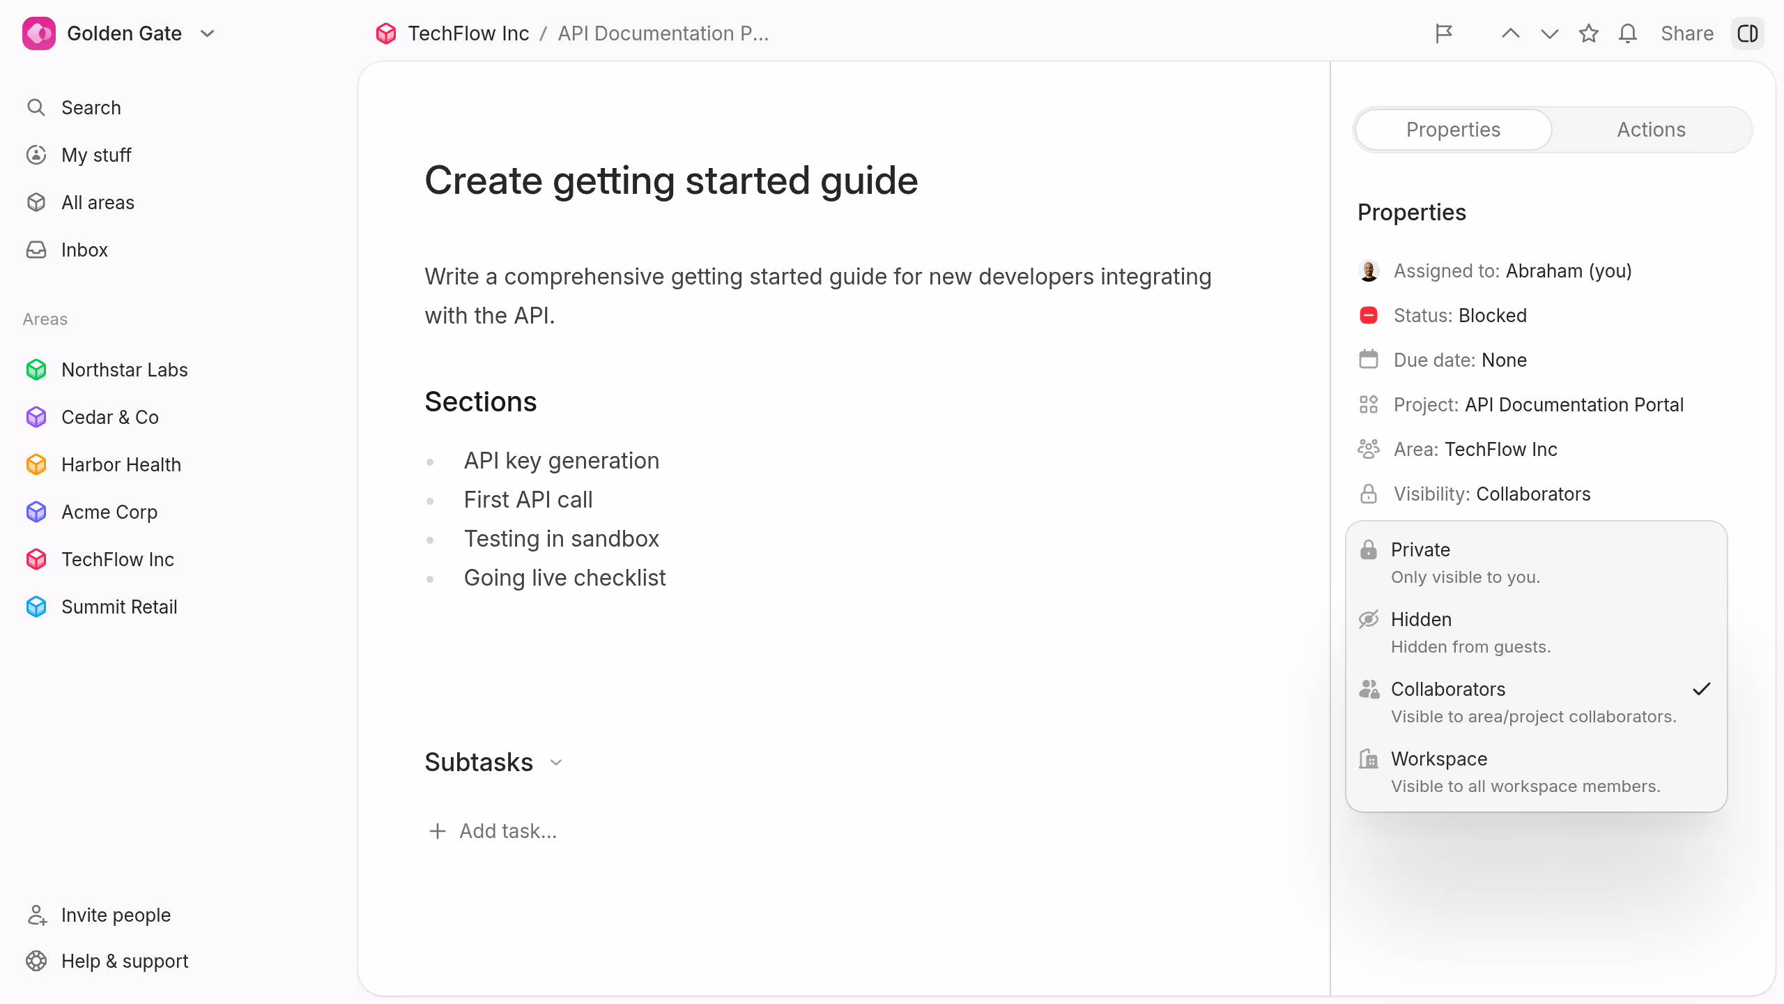
Task: Switch to the Properties tab
Action: pos(1454,130)
